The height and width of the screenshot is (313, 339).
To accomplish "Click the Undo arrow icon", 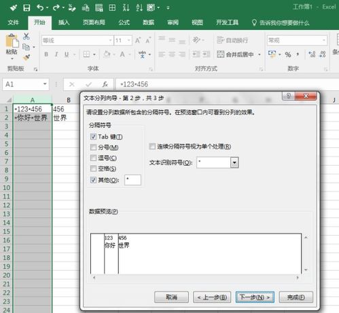I will [x=40, y=7].
